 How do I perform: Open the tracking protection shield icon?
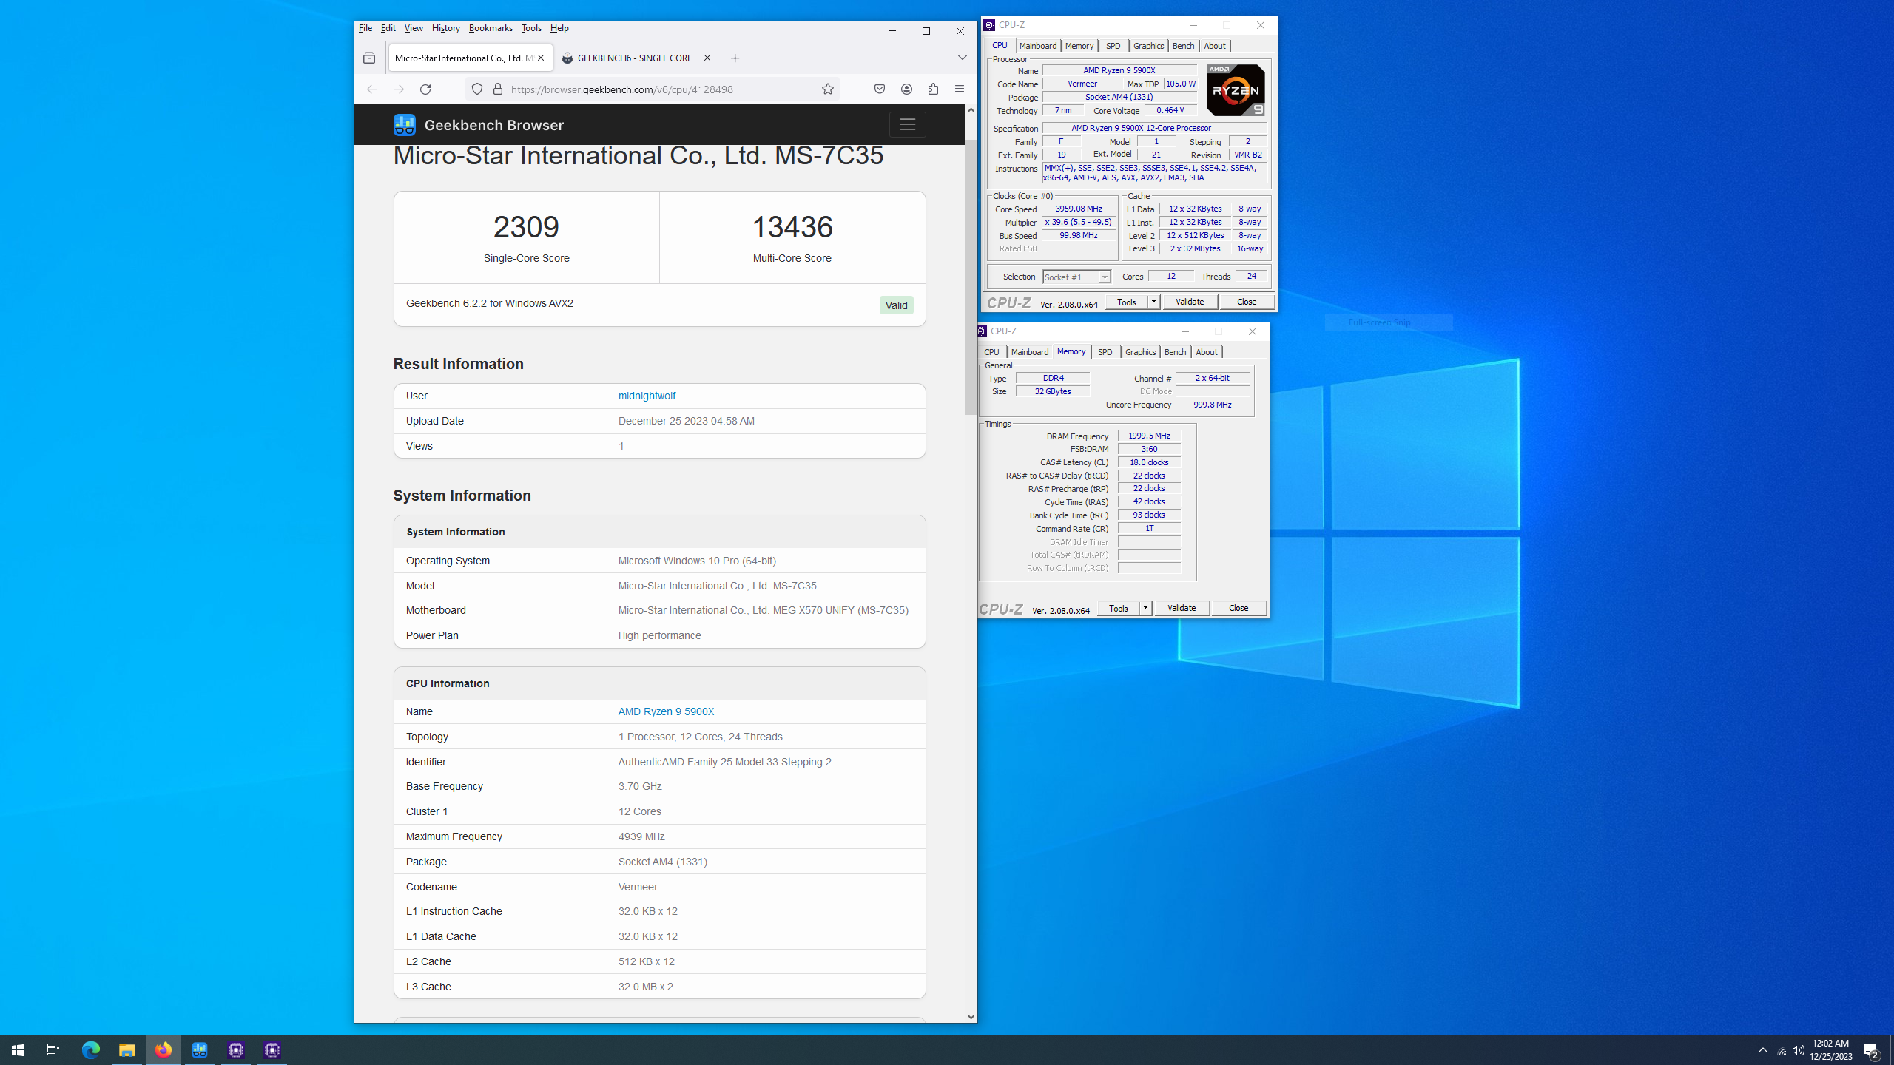pos(477,89)
